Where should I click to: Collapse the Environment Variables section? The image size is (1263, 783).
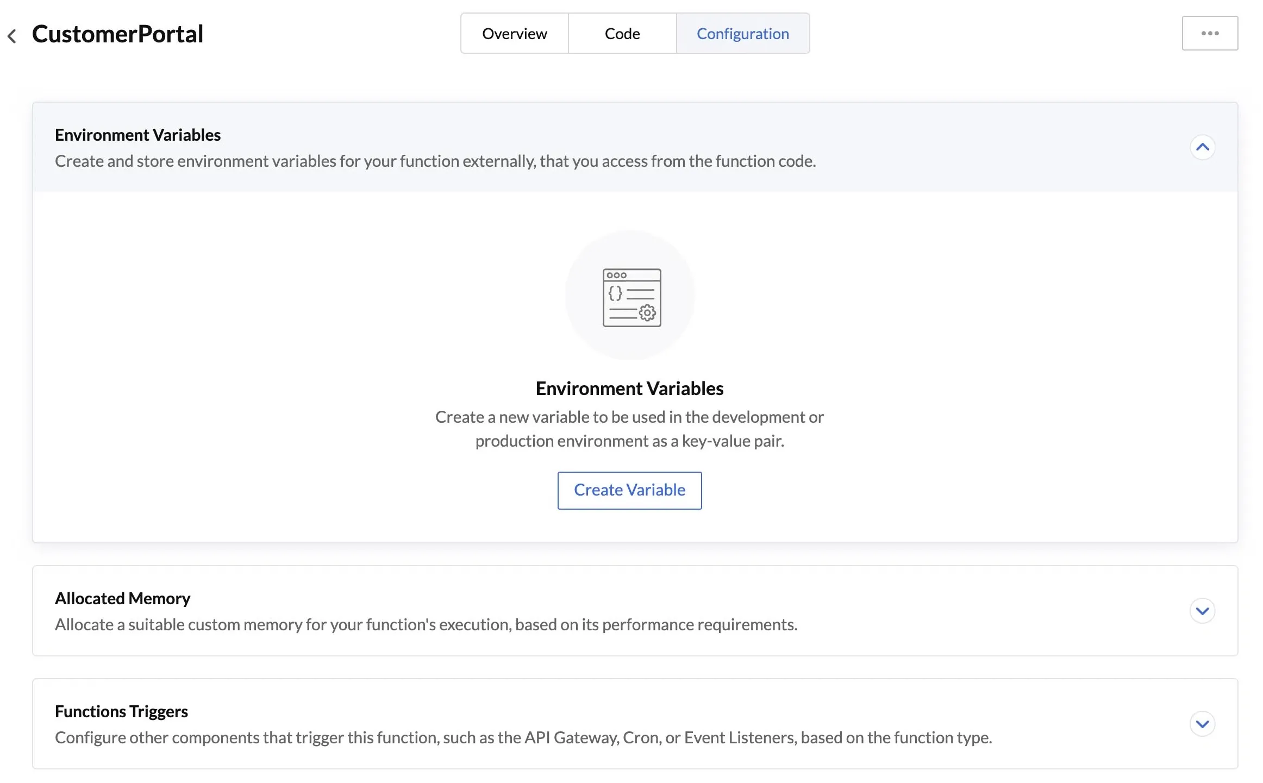coord(1202,147)
